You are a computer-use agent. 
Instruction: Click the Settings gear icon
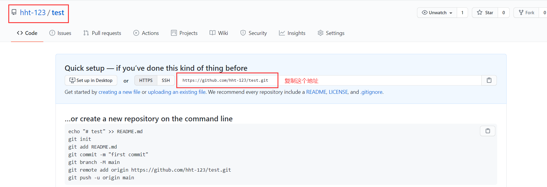321,33
